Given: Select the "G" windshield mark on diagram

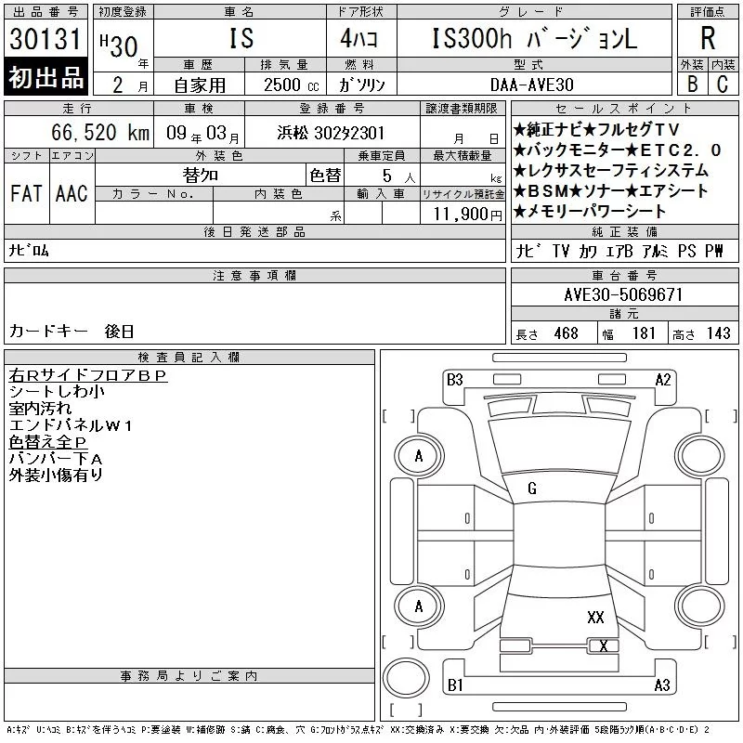Looking at the screenshot, I should pos(532,489).
